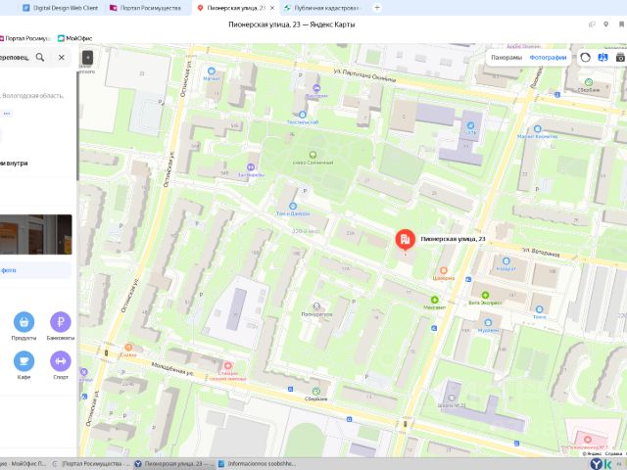Switch to the Digital Design Web Client tab
This screenshot has height=470, width=627.
pos(60,8)
